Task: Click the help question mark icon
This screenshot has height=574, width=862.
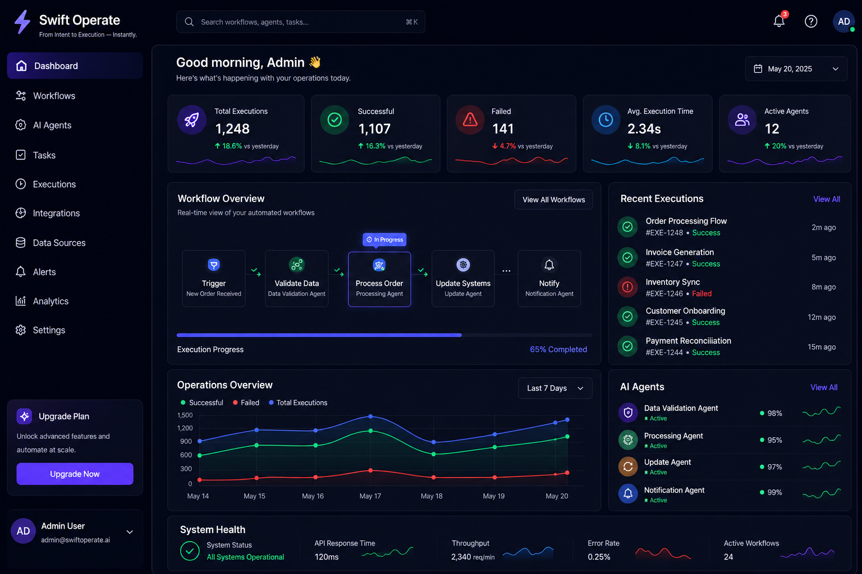Action: tap(811, 21)
